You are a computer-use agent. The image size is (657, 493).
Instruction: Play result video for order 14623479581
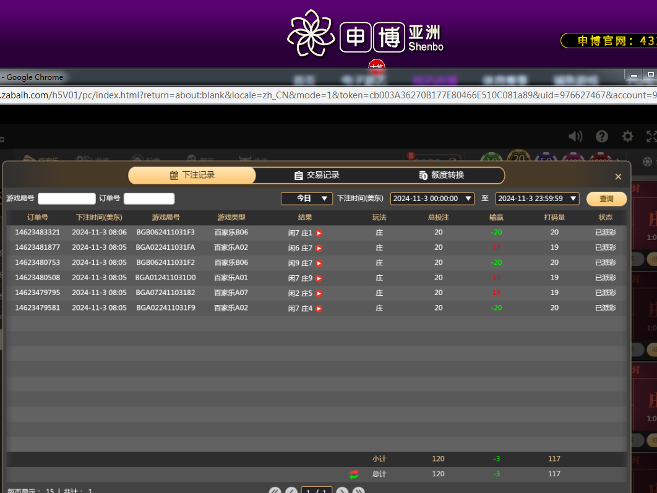319,309
